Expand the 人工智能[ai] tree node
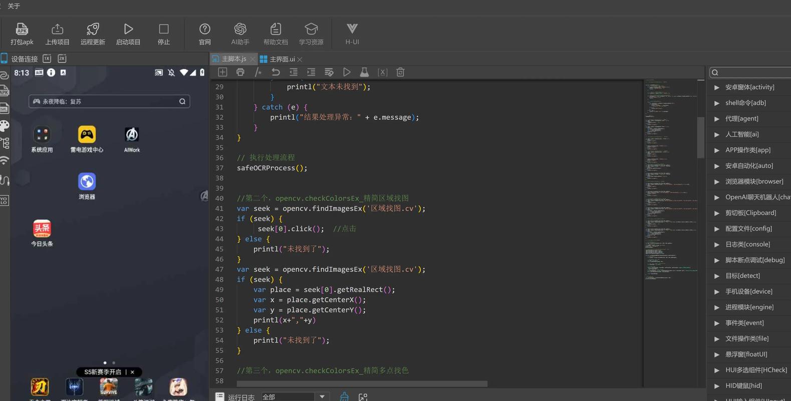Screen dimensions: 791x401 (x=717, y=134)
